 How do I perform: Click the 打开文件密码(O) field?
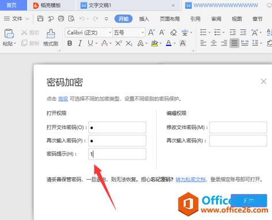117,127
